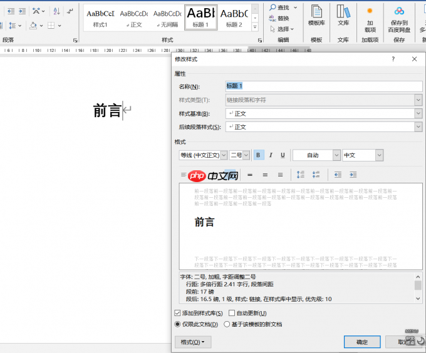Open the style based on (样式基准) dropdown
The image size is (426, 353).
coord(418,113)
